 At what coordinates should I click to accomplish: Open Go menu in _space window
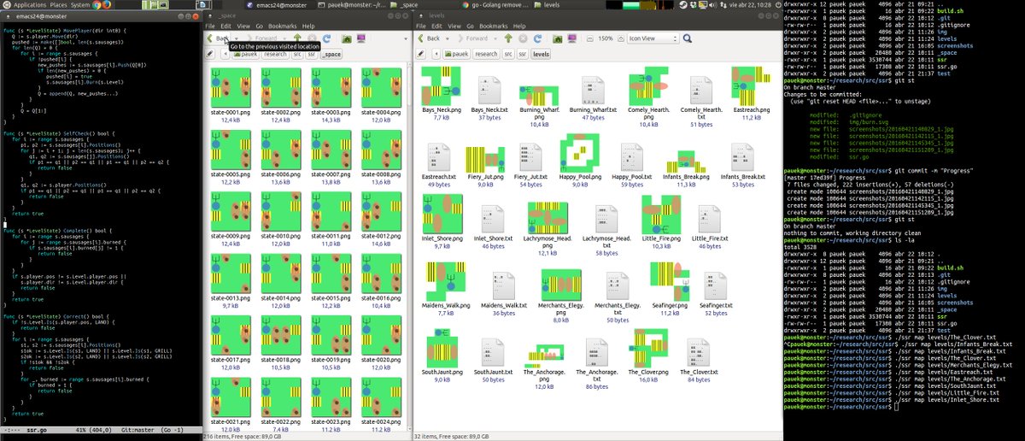[259, 26]
